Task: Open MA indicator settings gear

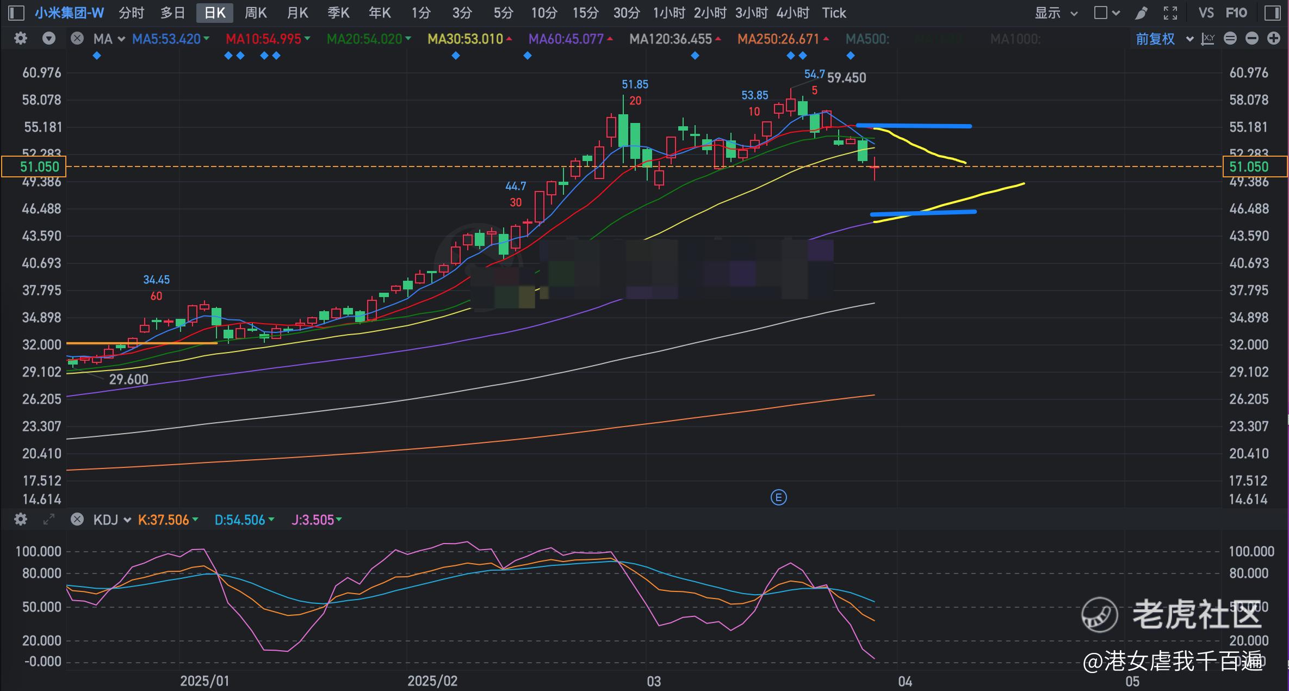Action: 21,39
